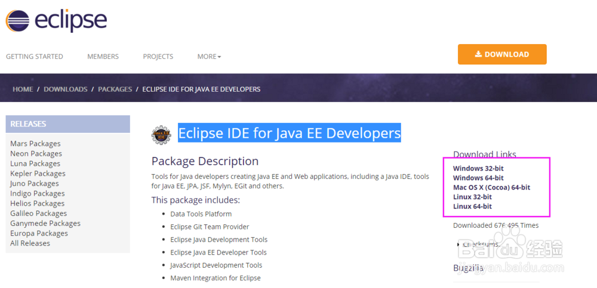The image size is (597, 288).
Task: Expand the Checksums disclosure
Action: tap(479, 244)
